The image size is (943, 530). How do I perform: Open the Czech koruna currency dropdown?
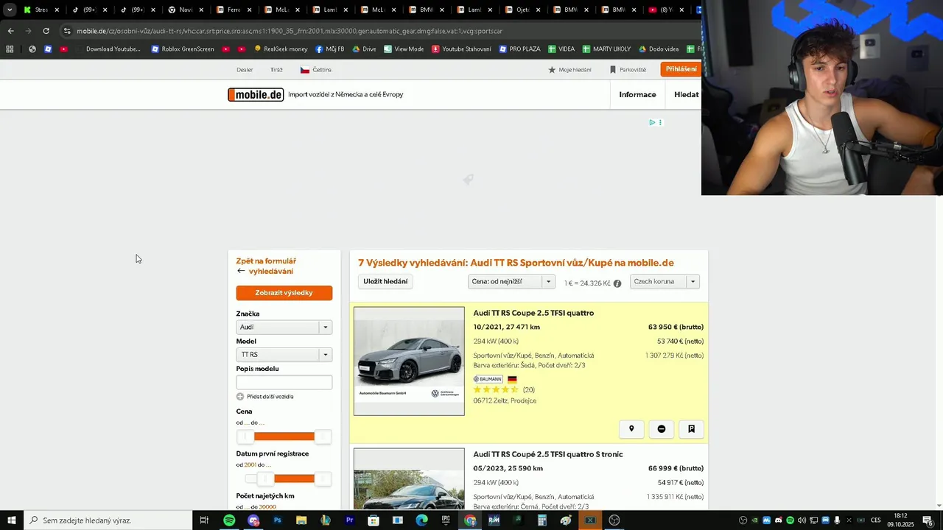click(x=665, y=282)
